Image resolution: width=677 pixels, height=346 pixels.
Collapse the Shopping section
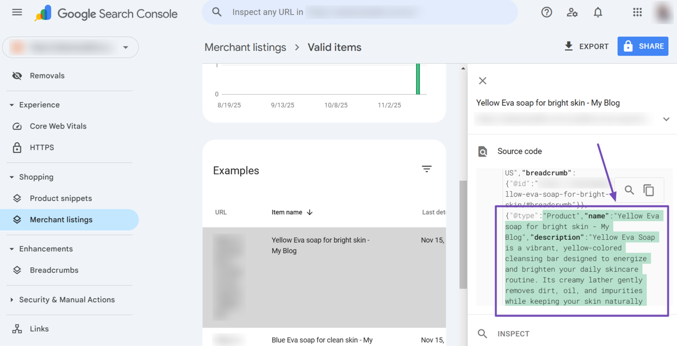pos(12,177)
